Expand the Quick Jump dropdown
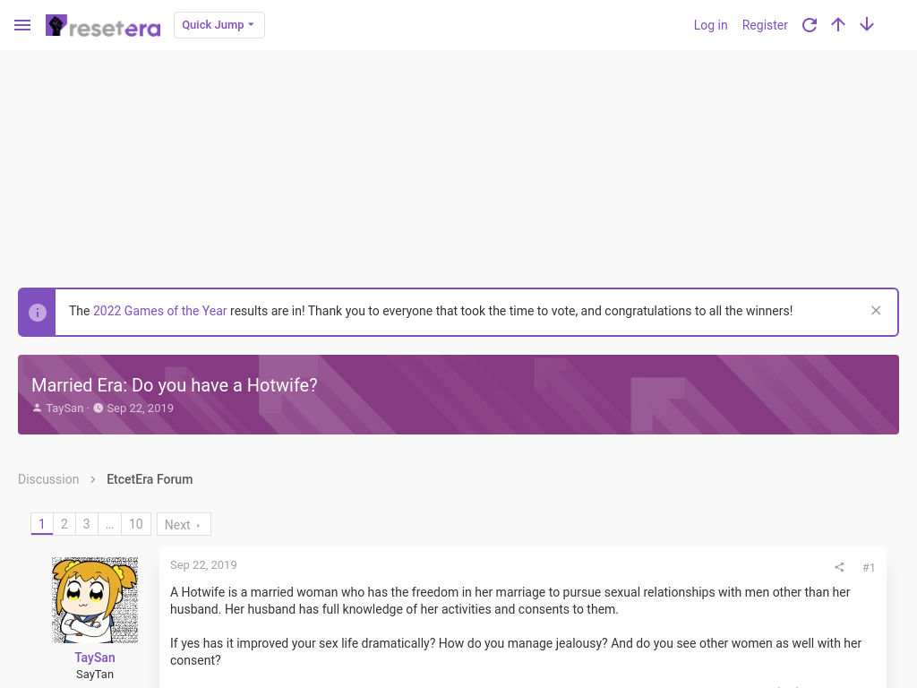 coord(219,25)
